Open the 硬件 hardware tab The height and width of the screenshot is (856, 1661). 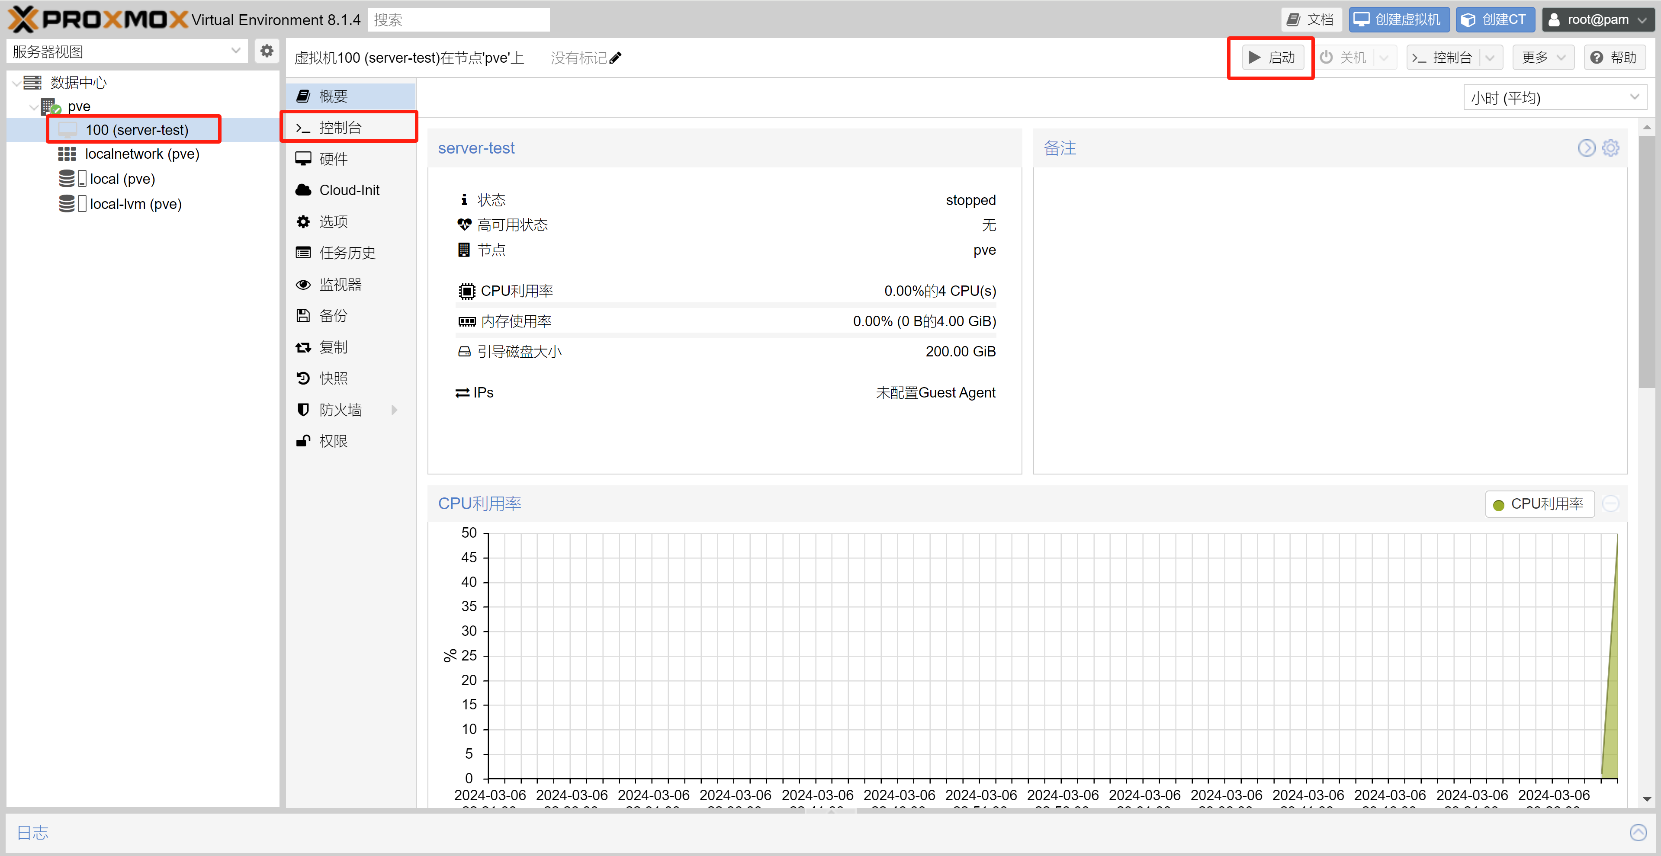[x=351, y=159]
